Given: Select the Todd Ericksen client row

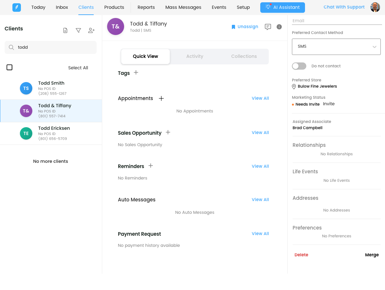Looking at the screenshot, I should pos(51,133).
